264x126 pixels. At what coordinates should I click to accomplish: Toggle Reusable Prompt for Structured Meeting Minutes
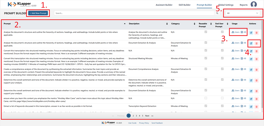pos(206,58)
